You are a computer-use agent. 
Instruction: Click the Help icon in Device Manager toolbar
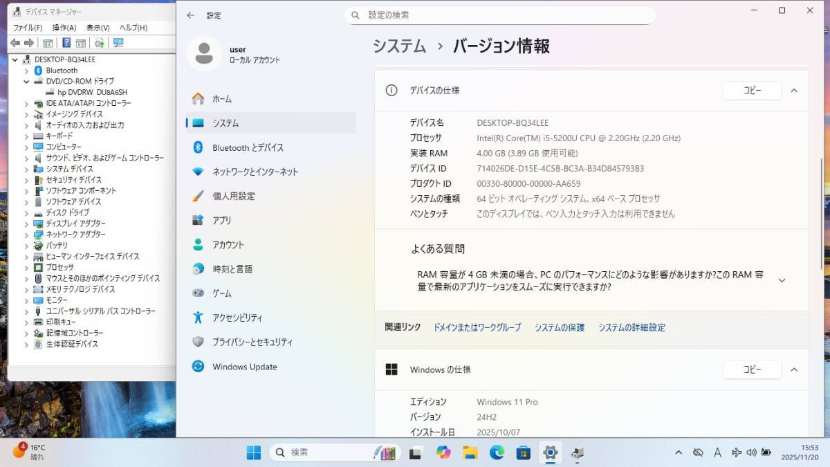[x=66, y=43]
